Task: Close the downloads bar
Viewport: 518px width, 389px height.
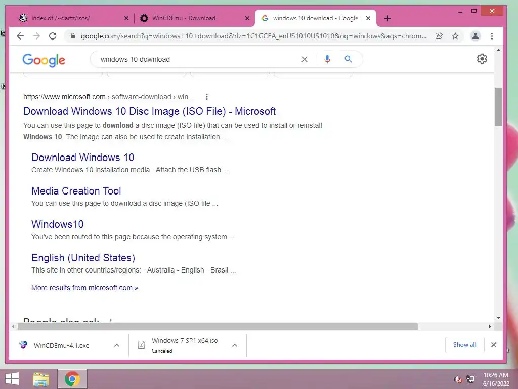Action: (494, 345)
